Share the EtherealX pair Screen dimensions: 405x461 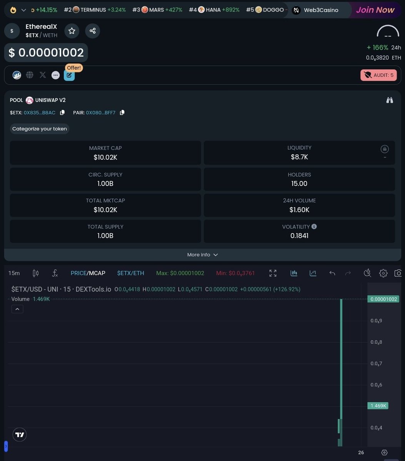tap(93, 31)
